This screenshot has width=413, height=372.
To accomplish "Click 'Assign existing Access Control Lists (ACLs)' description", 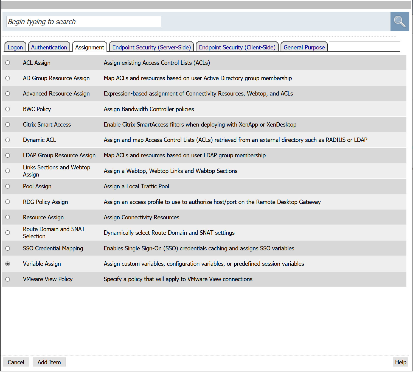I will (x=157, y=63).
